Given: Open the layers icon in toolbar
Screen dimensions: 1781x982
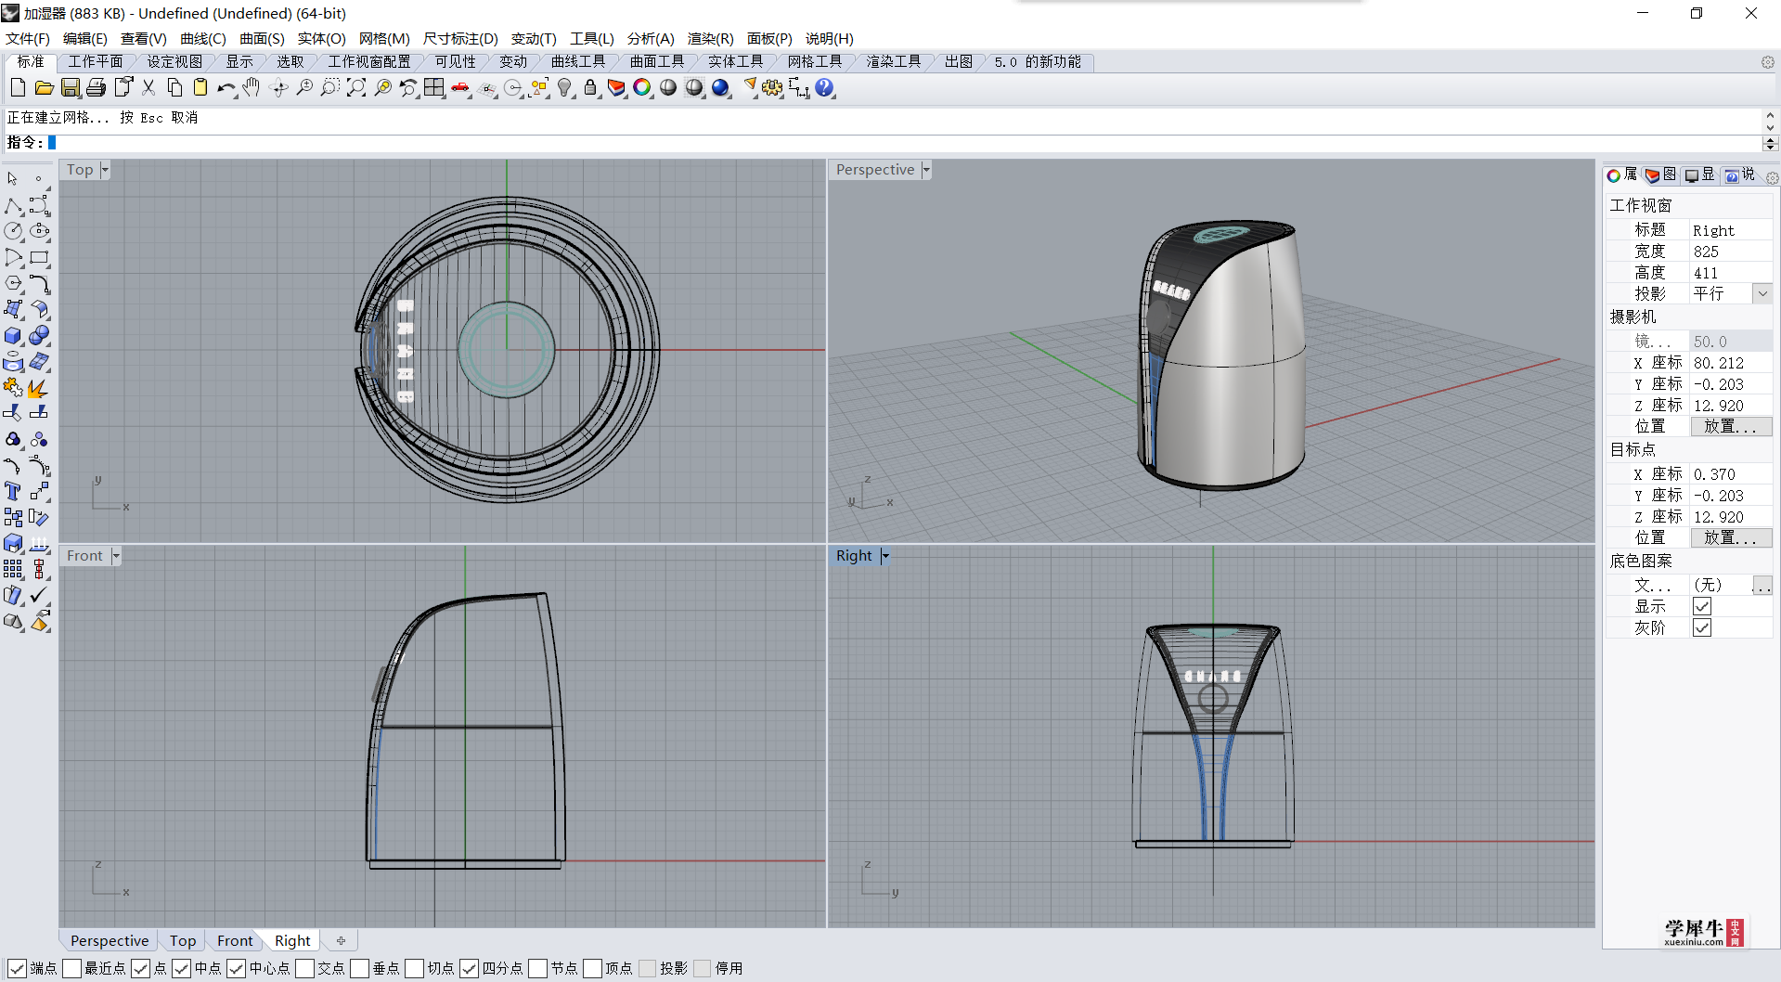Looking at the screenshot, I should [x=616, y=88].
